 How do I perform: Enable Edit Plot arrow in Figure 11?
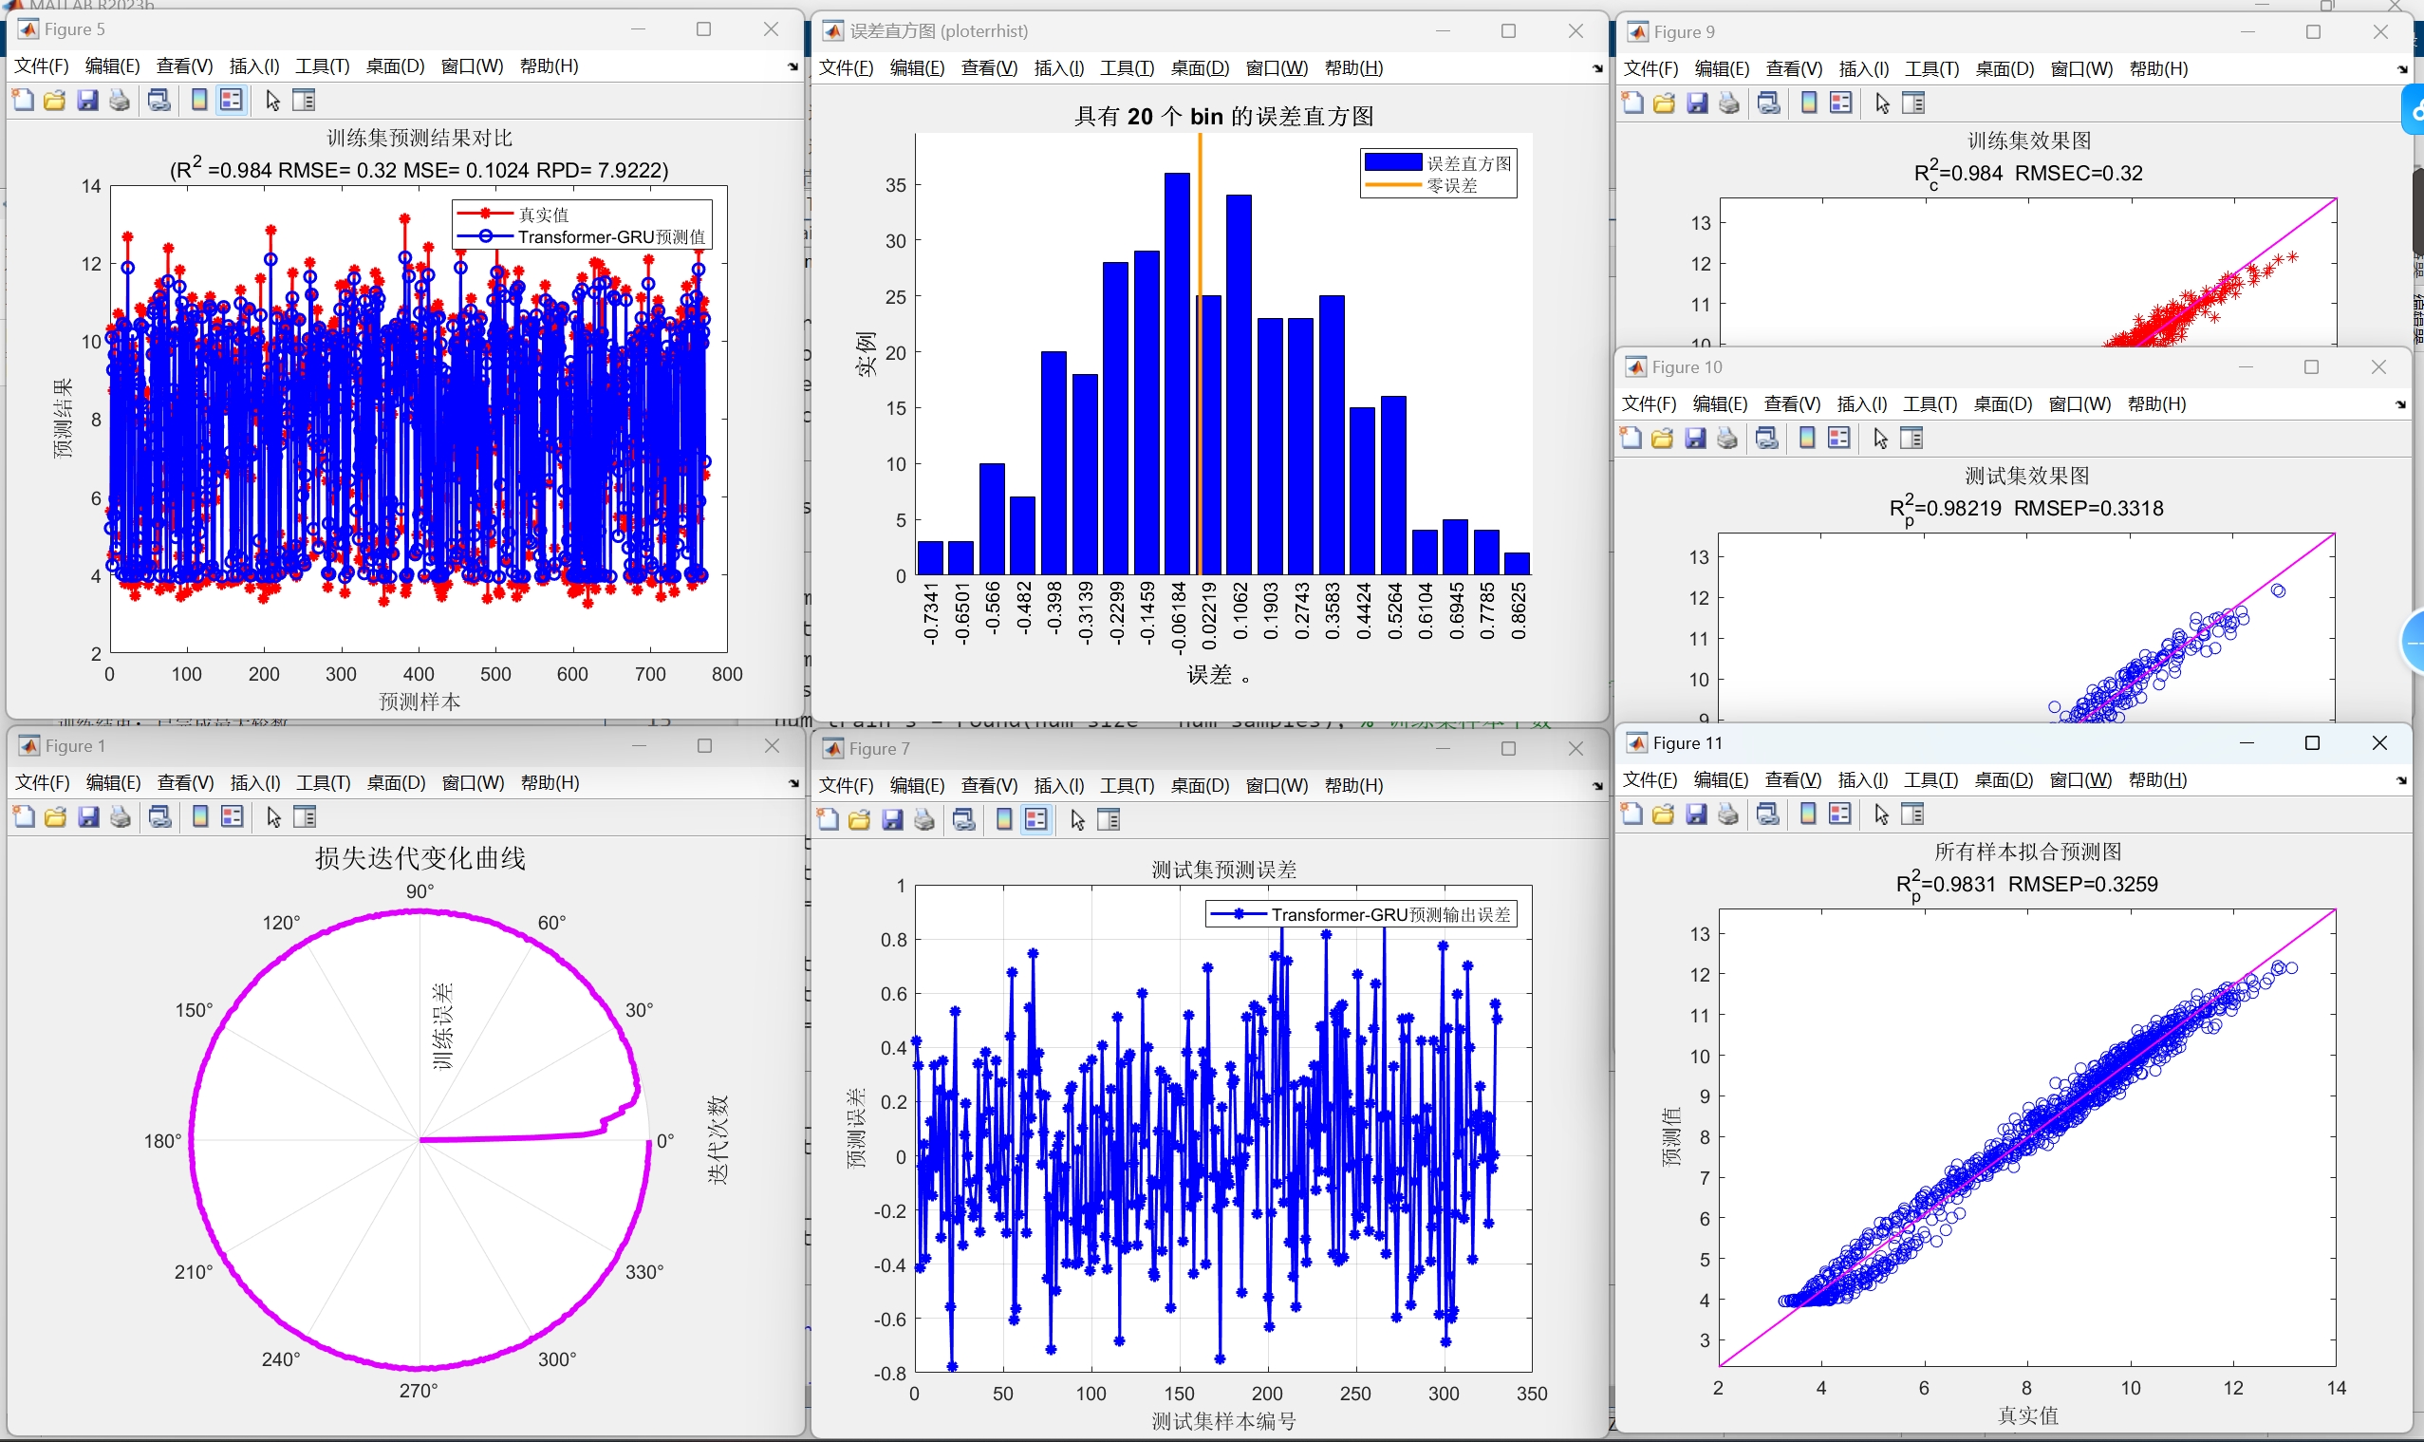coord(1882,815)
